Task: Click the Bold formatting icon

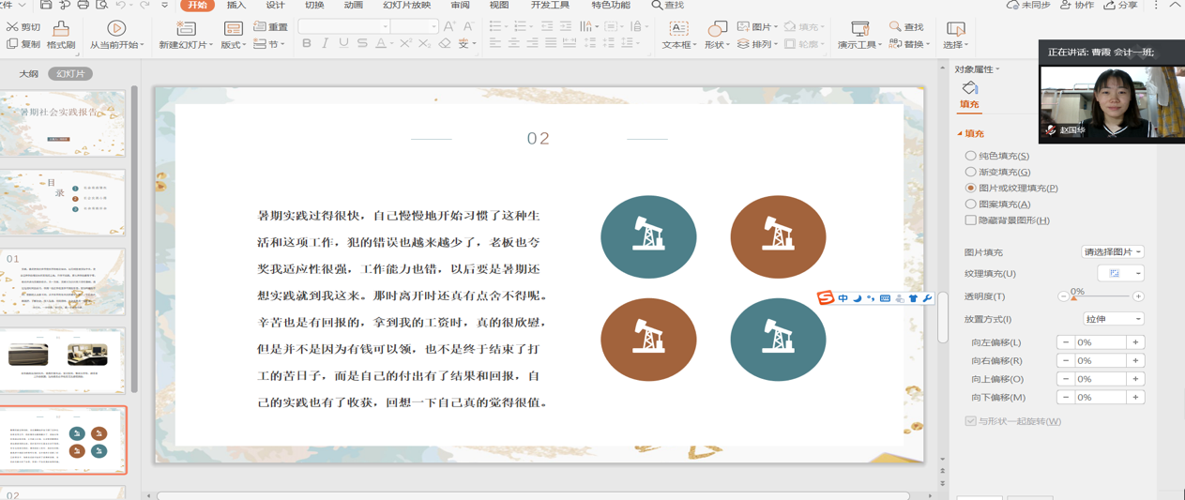Action: 307,44
